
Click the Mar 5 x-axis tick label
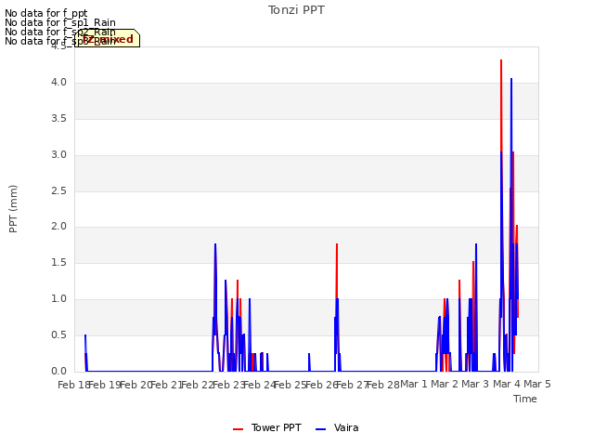pyautogui.click(x=537, y=384)
